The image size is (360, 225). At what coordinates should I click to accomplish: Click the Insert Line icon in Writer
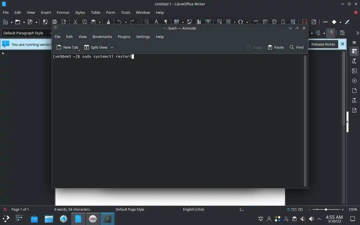(325, 22)
